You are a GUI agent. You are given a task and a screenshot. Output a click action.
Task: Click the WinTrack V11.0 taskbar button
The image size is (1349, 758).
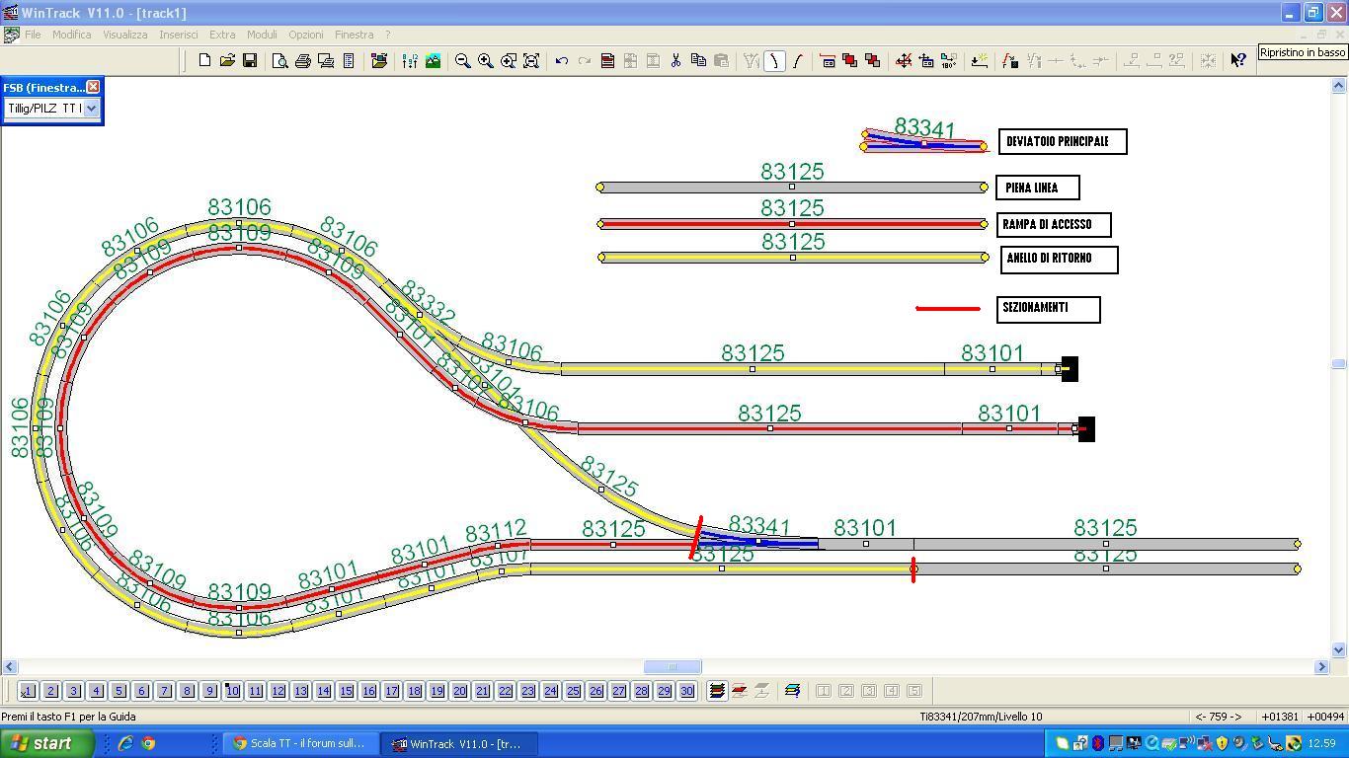(460, 743)
